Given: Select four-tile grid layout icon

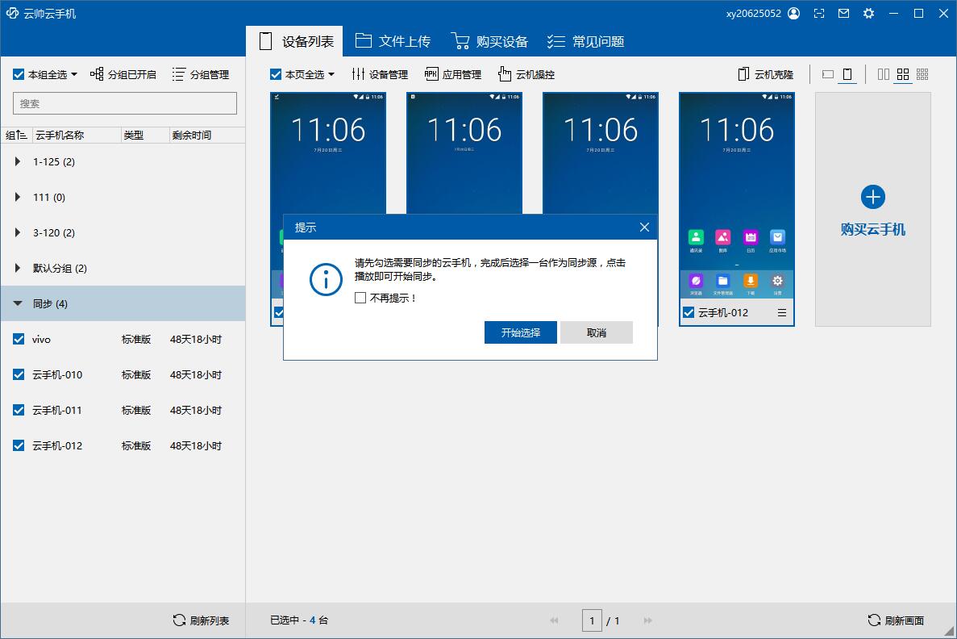Looking at the screenshot, I should pyautogui.click(x=903, y=74).
